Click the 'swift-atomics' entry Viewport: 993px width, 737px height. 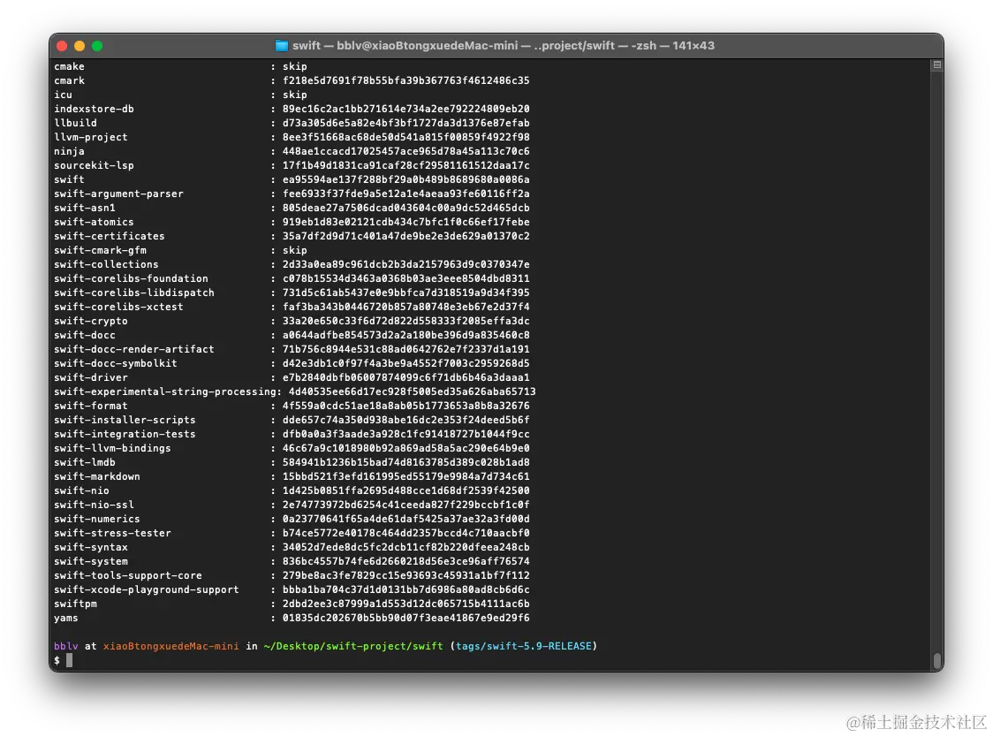(94, 222)
